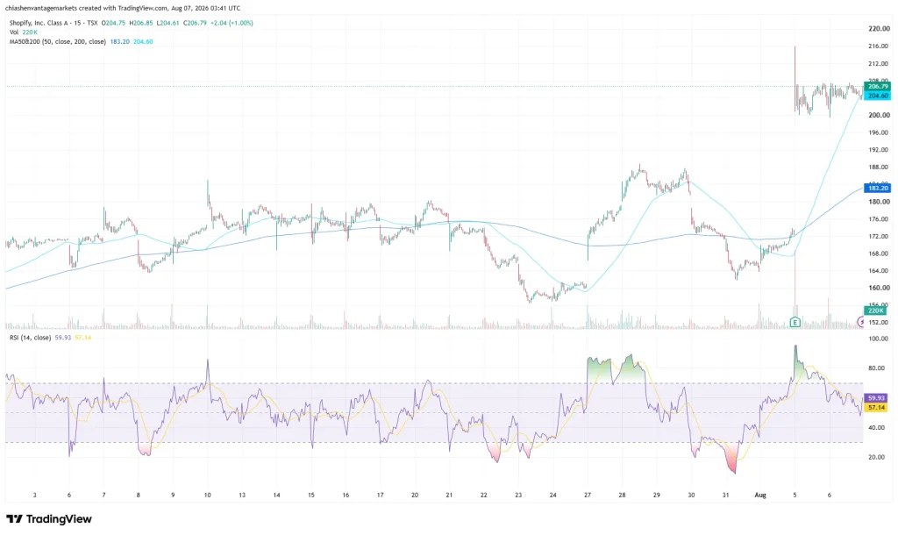Click the chiashenvantagemarkets created with TradingView.com caption
Image resolution: width=898 pixels, height=535 pixels.
[123, 8]
